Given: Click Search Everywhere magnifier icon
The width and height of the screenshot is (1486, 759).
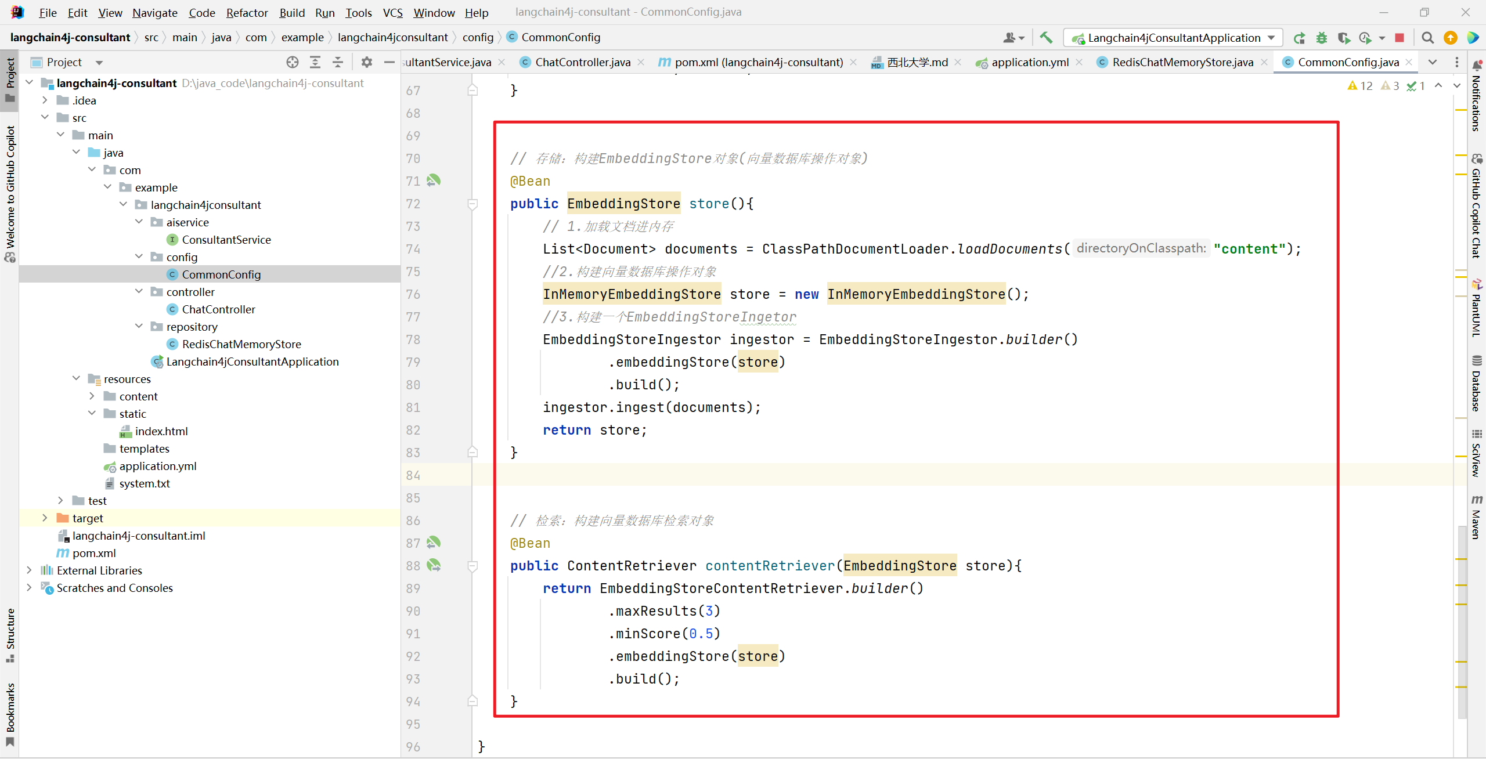Looking at the screenshot, I should [1427, 38].
